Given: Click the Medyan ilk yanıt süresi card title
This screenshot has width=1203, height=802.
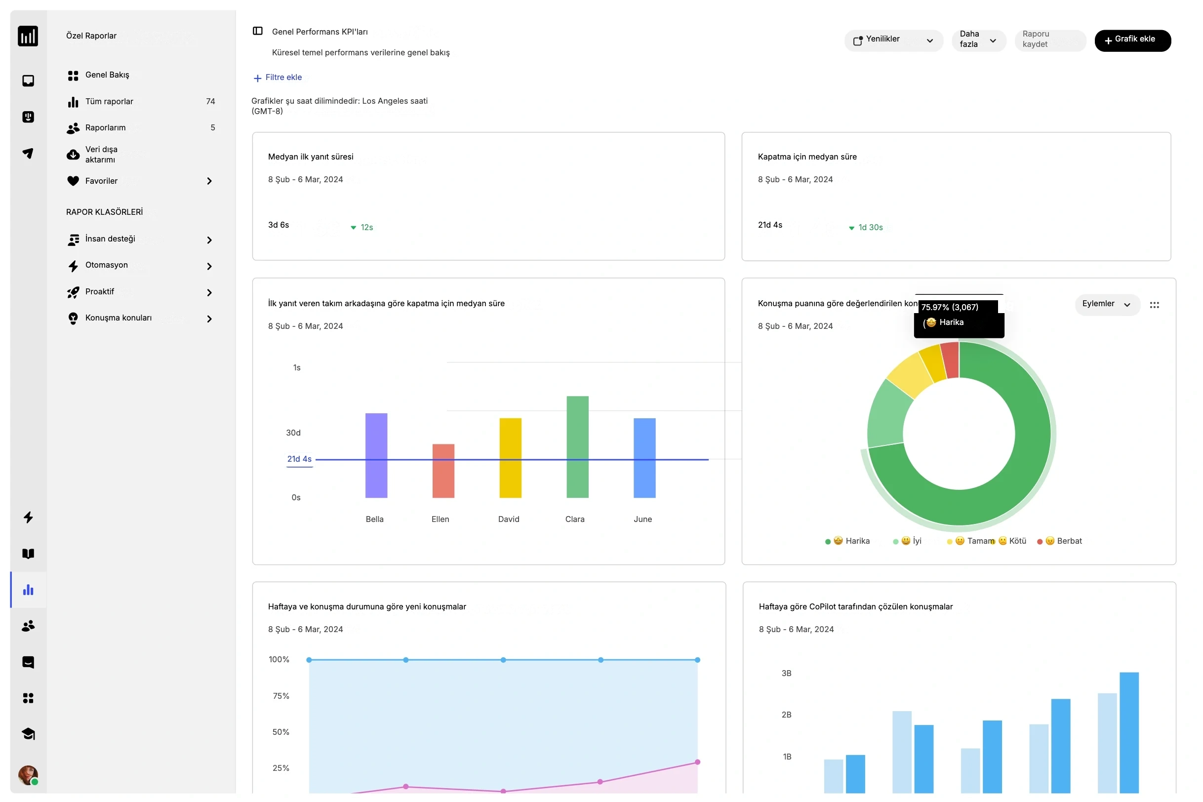Looking at the screenshot, I should pyautogui.click(x=311, y=157).
